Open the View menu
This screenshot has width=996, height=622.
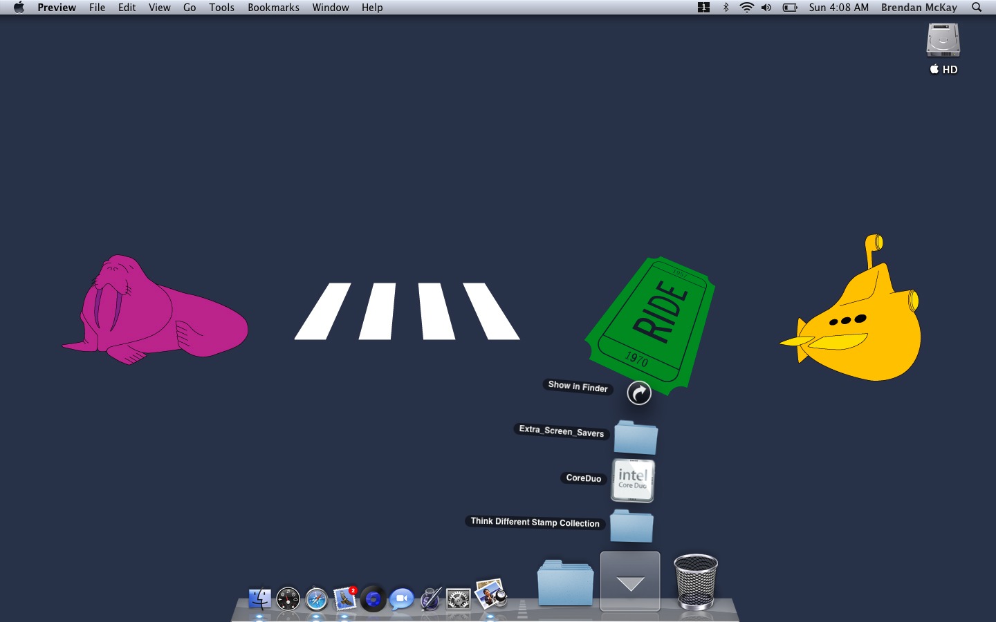[x=159, y=8]
